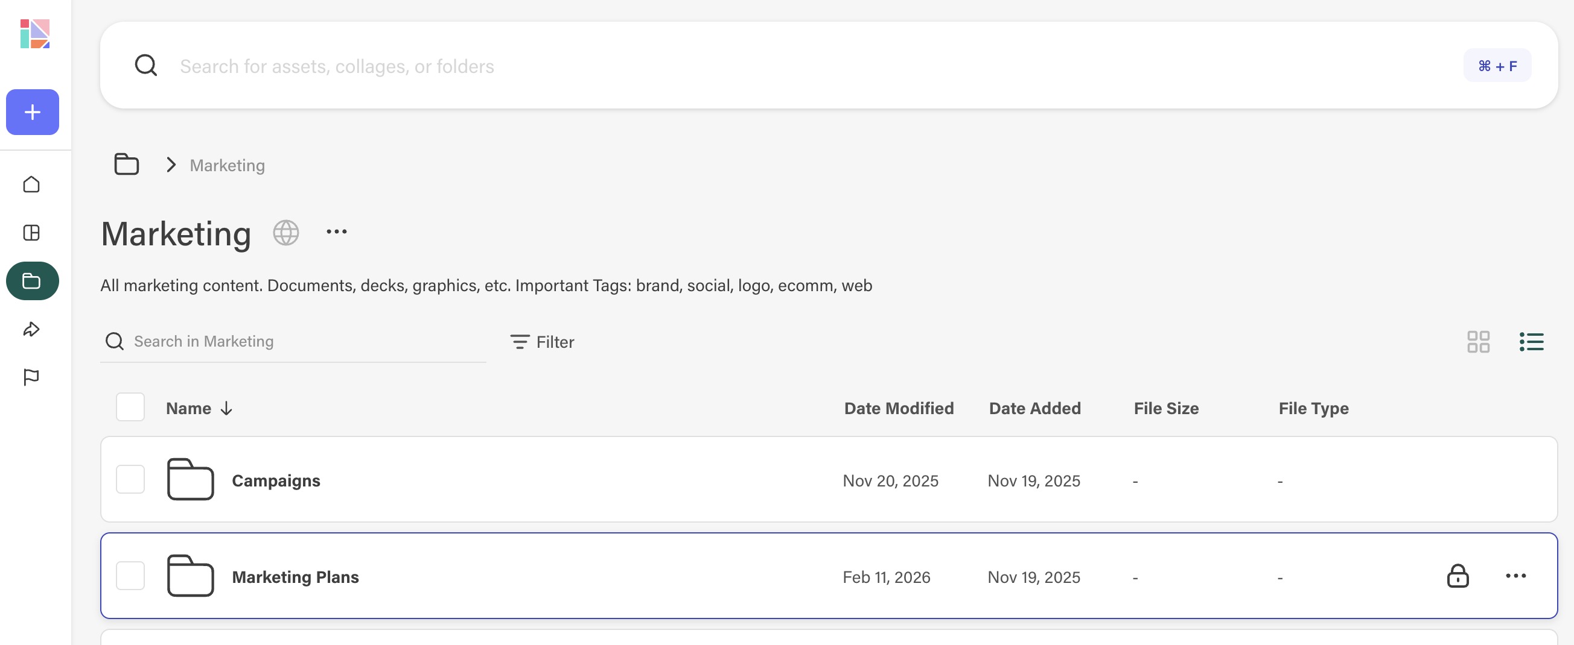Viewport: 1574px width, 645px height.
Task: Click the Marketing Plans folder icon
Action: 190,576
